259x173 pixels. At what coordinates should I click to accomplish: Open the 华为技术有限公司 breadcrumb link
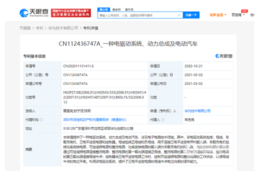tap(63, 28)
